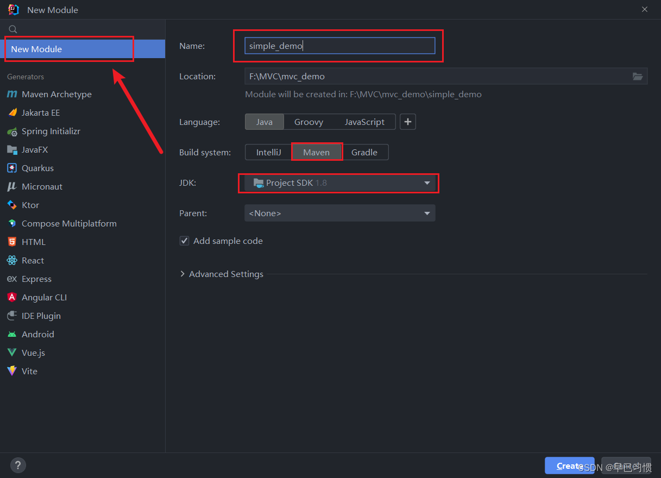Choose IntelliJ build system
The image size is (661, 478).
coord(269,152)
